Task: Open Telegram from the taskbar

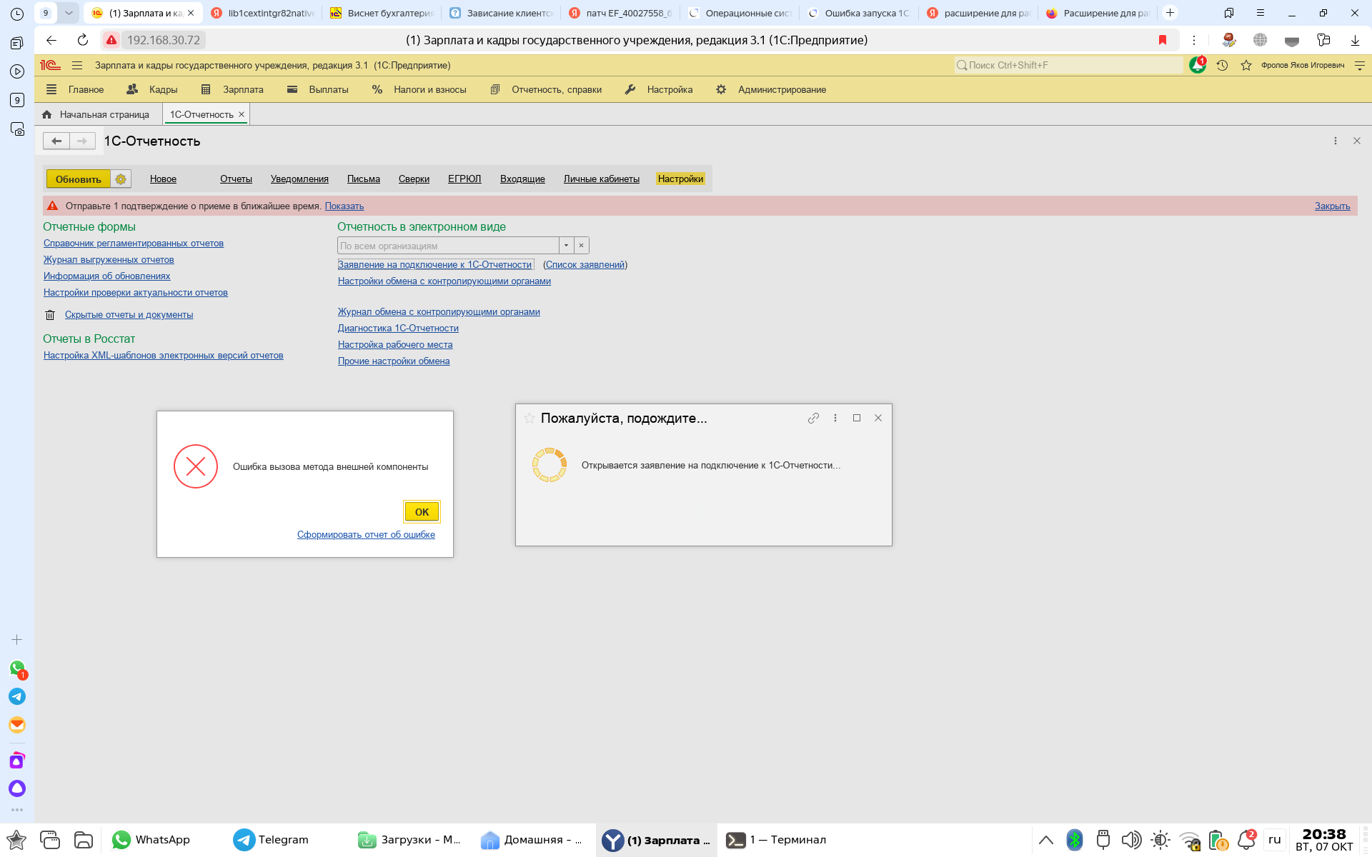Action: tap(272, 840)
